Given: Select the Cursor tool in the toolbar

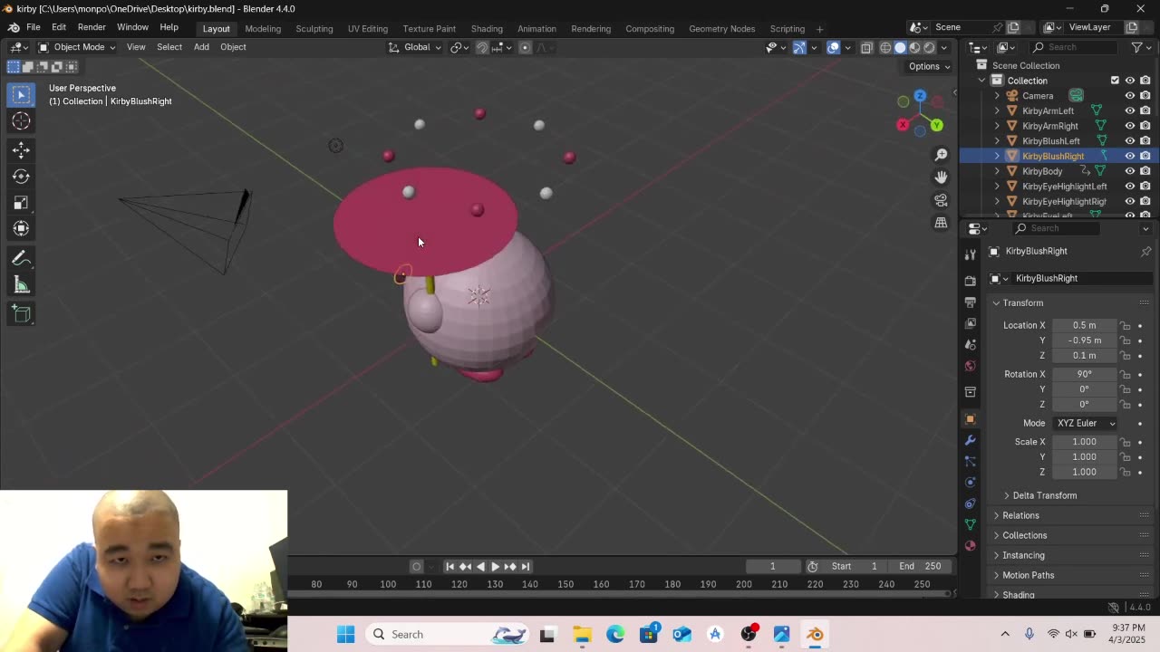Looking at the screenshot, I should [21, 120].
